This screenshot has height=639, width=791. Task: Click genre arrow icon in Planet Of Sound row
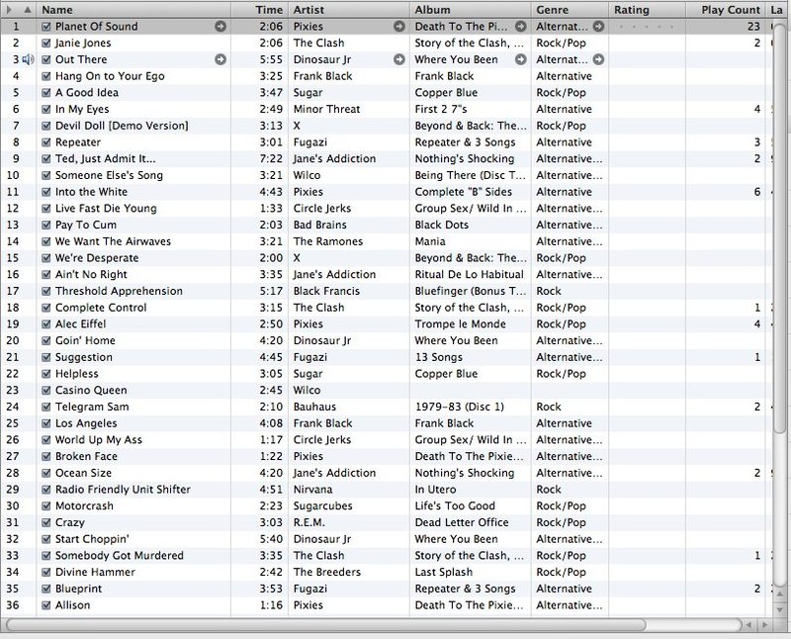click(598, 27)
